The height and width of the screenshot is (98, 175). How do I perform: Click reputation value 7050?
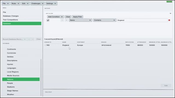click(x=128, y=45)
